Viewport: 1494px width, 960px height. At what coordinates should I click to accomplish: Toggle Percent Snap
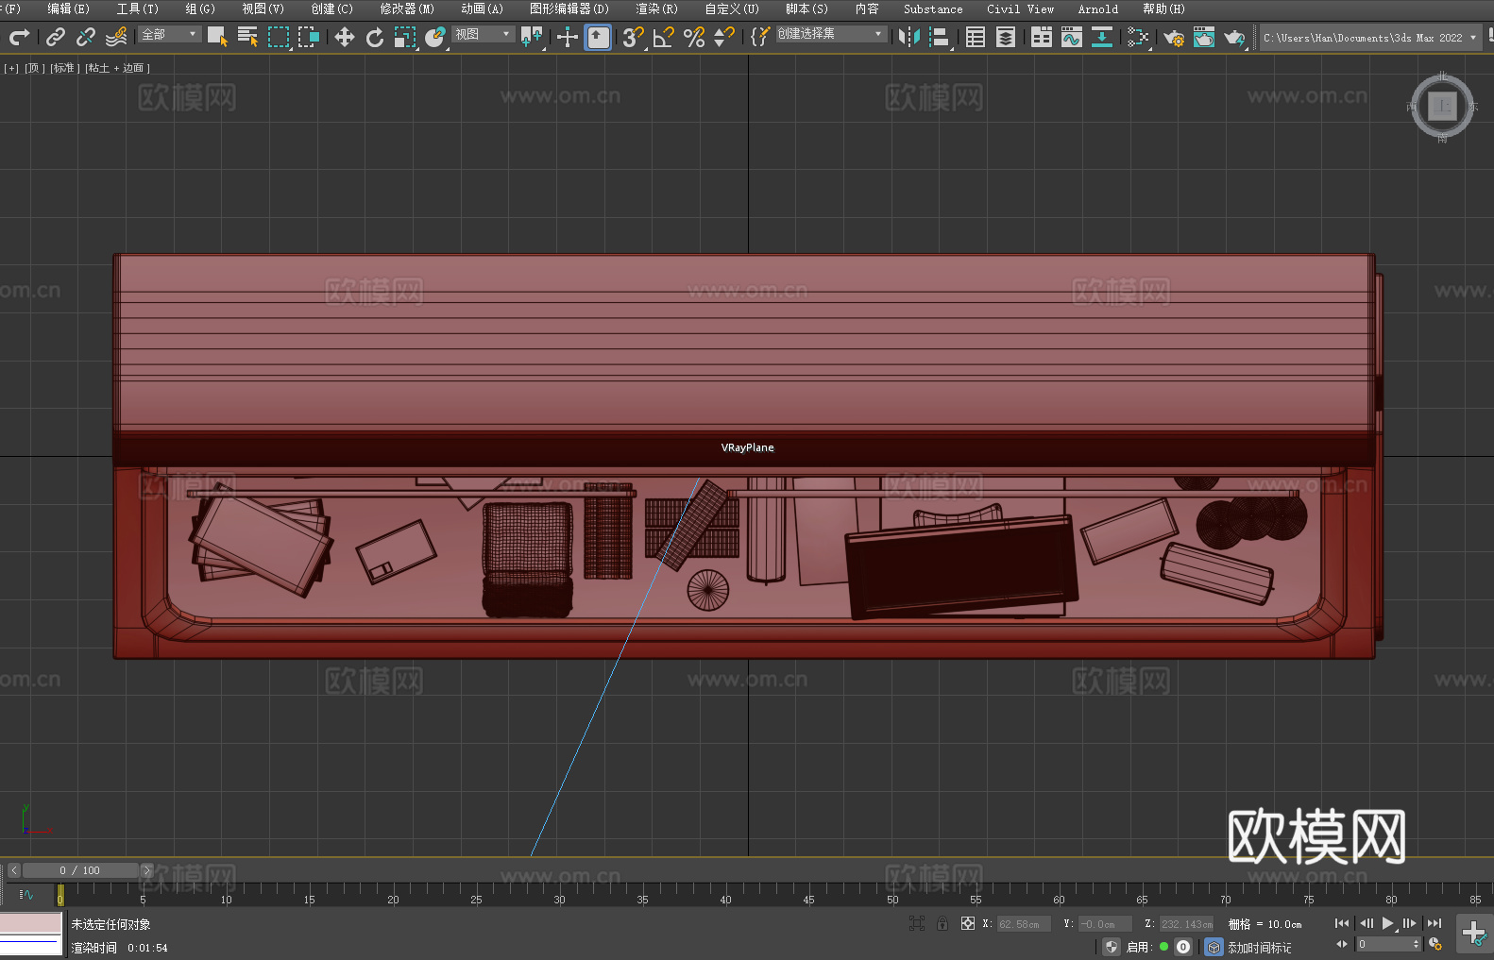[694, 37]
